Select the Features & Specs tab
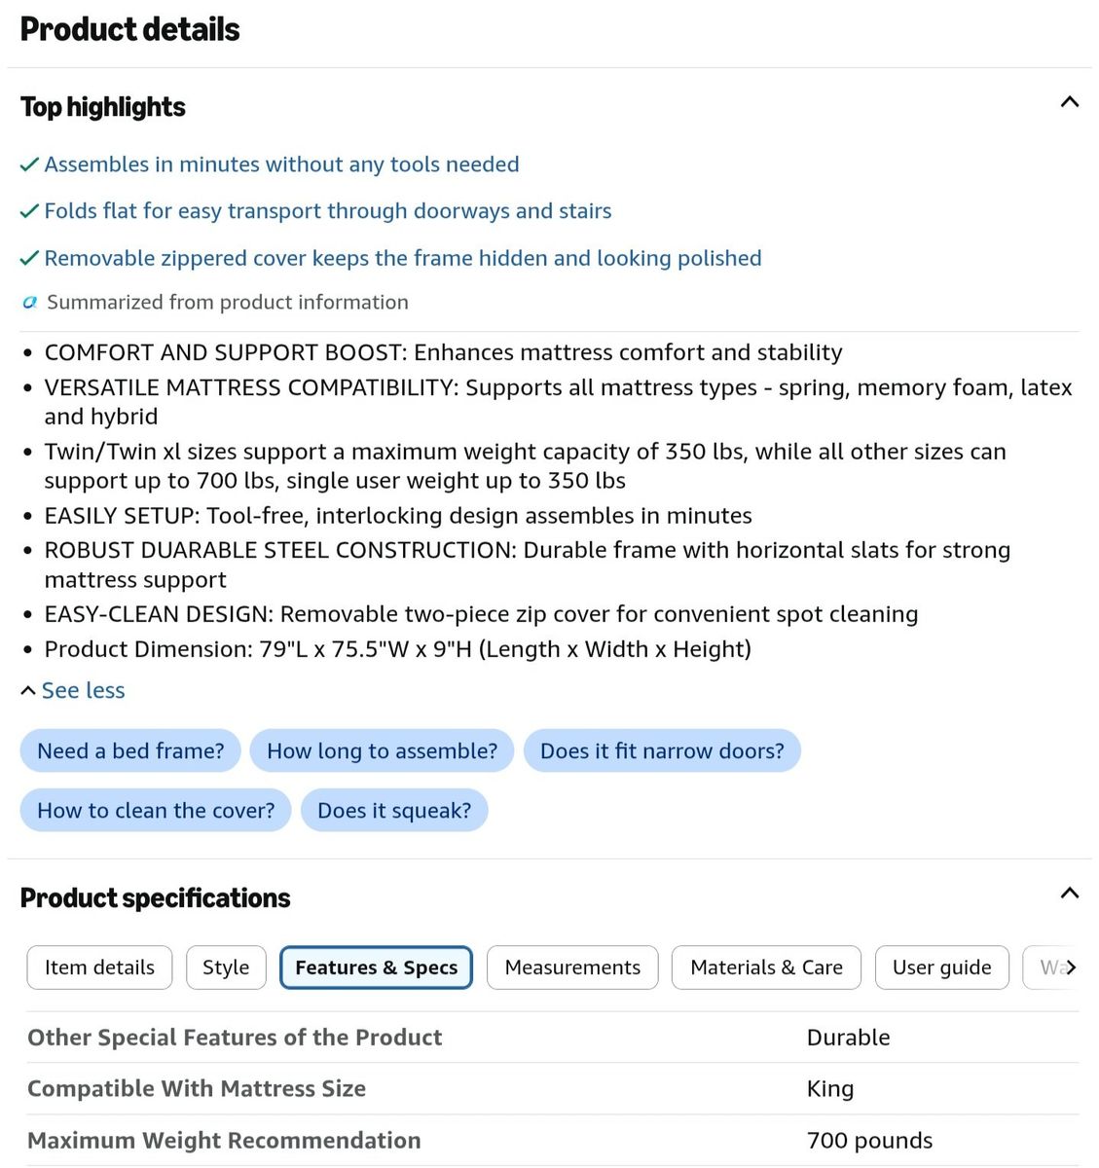This screenshot has height=1168, width=1099. (x=376, y=967)
